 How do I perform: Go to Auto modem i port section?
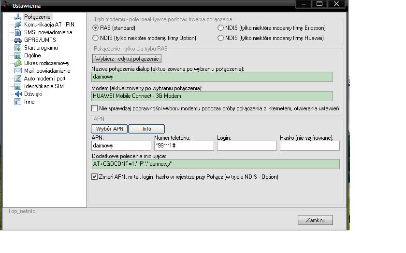pyautogui.click(x=44, y=79)
